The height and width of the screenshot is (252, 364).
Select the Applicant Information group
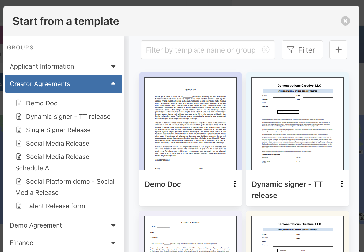(64, 66)
